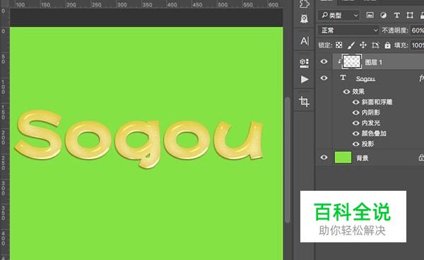The height and width of the screenshot is (260, 424).
Task: Hide the 内发光 effect
Action: pyautogui.click(x=356, y=123)
